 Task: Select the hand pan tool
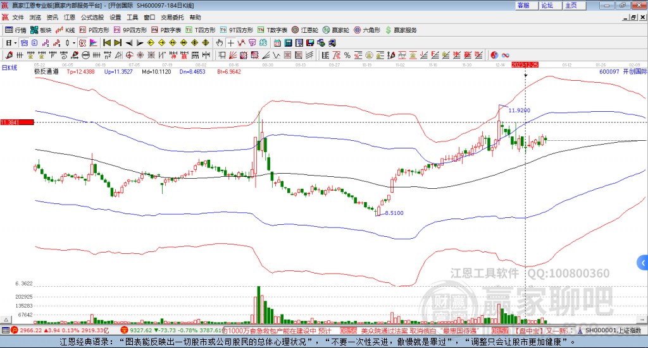coord(220,43)
